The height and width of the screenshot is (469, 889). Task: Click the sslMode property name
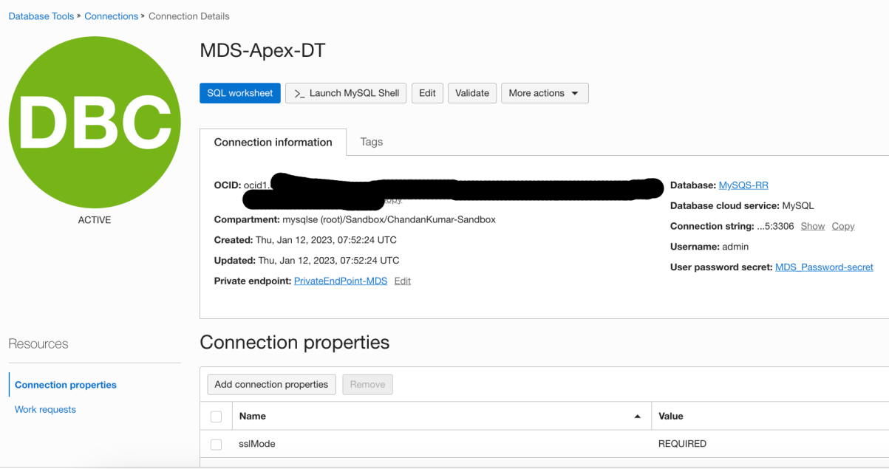[x=257, y=444]
